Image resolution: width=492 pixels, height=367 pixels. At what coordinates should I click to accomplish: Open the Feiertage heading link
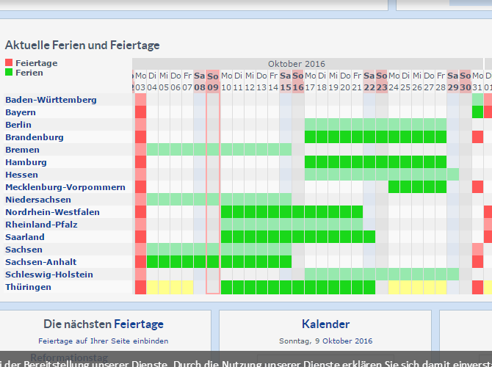coord(139,324)
